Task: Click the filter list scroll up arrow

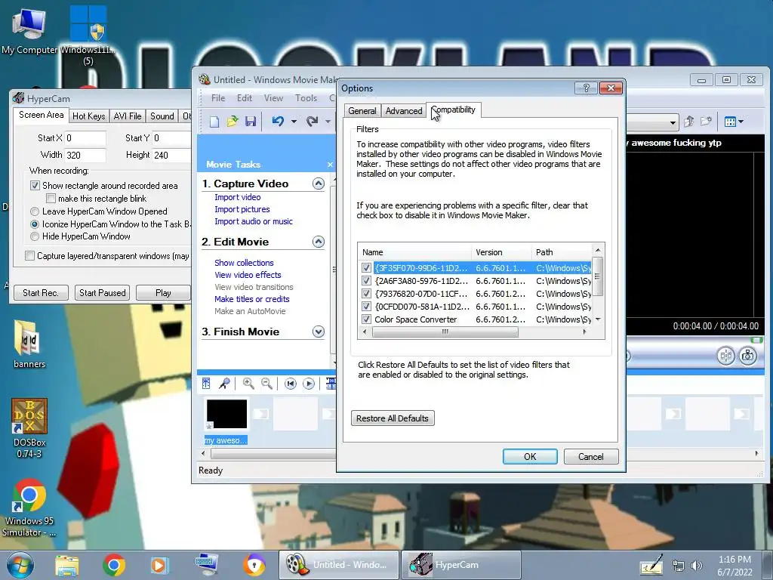Action: click(x=598, y=250)
